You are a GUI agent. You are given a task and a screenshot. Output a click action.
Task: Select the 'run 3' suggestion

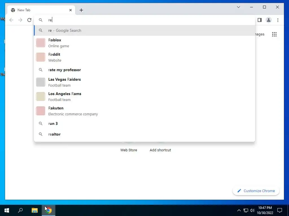click(145, 123)
